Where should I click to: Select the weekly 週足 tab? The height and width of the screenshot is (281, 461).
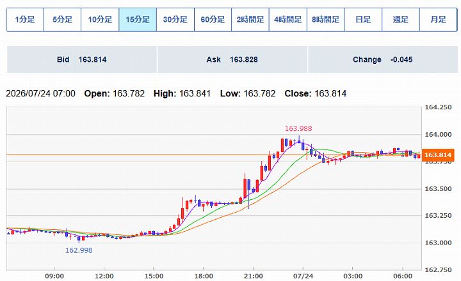point(400,20)
